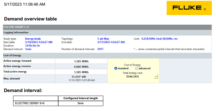Click the Energy study value
This screenshot has width=216, height=111.
pyautogui.click(x=33, y=39)
